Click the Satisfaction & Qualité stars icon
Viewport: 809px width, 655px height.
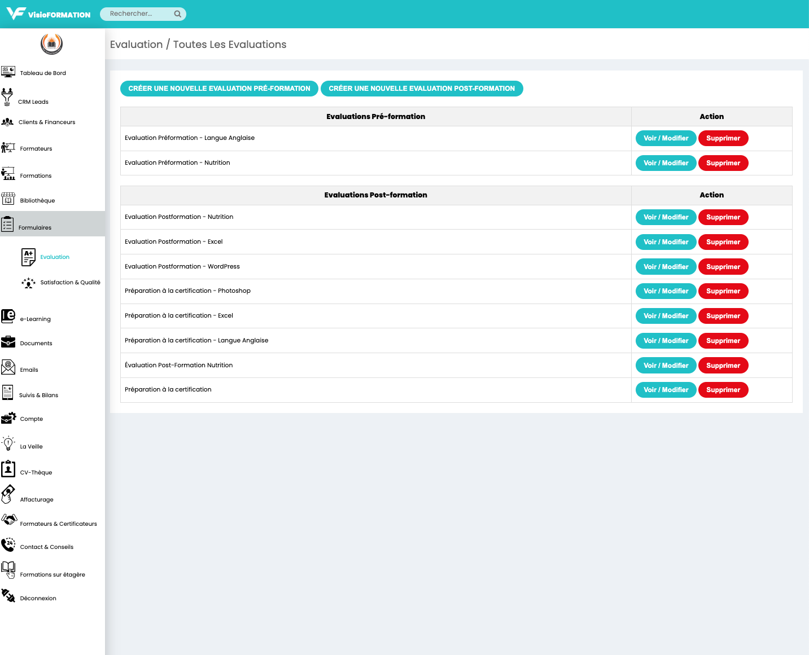[28, 283]
